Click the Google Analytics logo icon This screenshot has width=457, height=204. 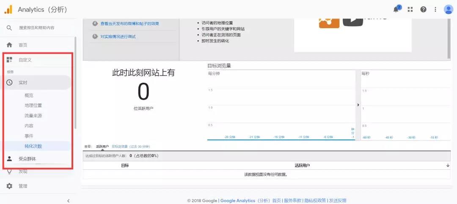pyautogui.click(x=8, y=9)
